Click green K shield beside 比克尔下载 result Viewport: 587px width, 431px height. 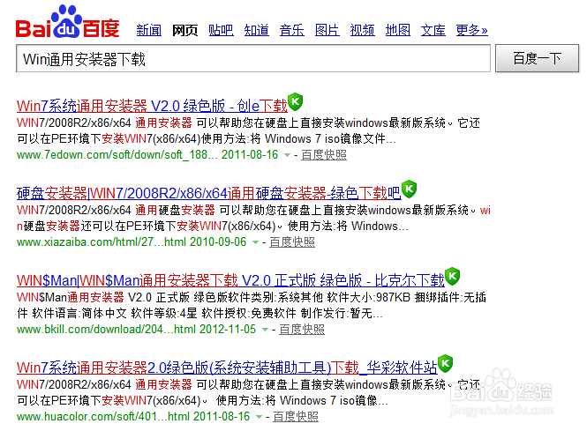[452, 276]
